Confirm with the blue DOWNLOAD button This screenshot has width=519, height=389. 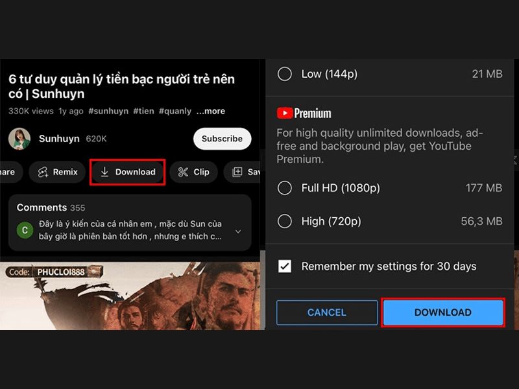443,312
